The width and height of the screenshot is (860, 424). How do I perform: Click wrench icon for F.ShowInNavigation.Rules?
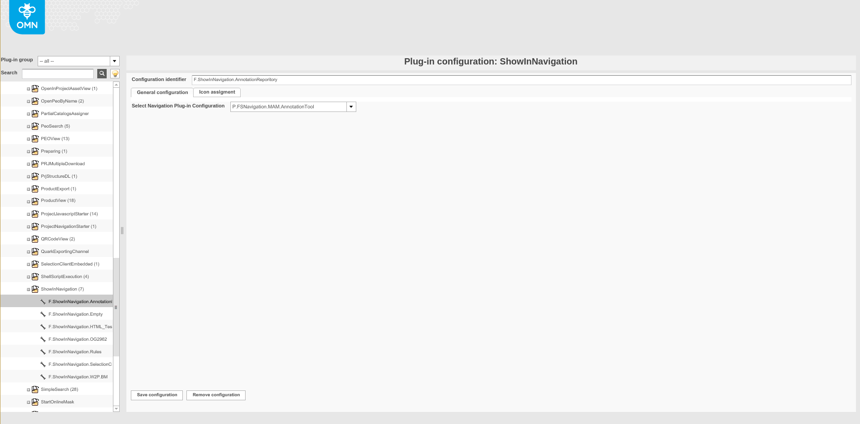tap(43, 352)
